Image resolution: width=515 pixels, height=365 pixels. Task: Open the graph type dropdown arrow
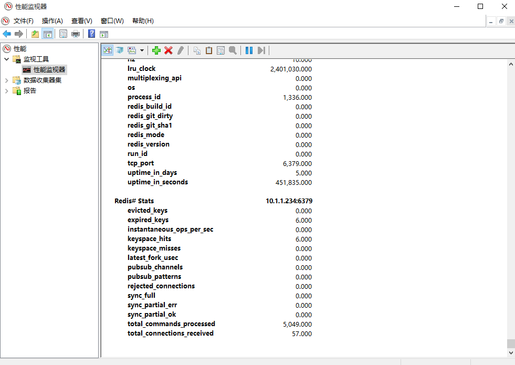pyautogui.click(x=142, y=50)
